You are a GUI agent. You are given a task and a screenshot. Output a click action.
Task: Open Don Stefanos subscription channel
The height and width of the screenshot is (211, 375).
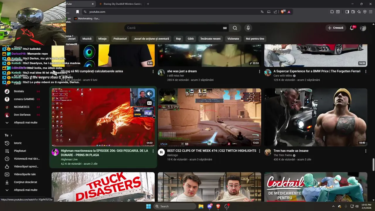[23, 115]
